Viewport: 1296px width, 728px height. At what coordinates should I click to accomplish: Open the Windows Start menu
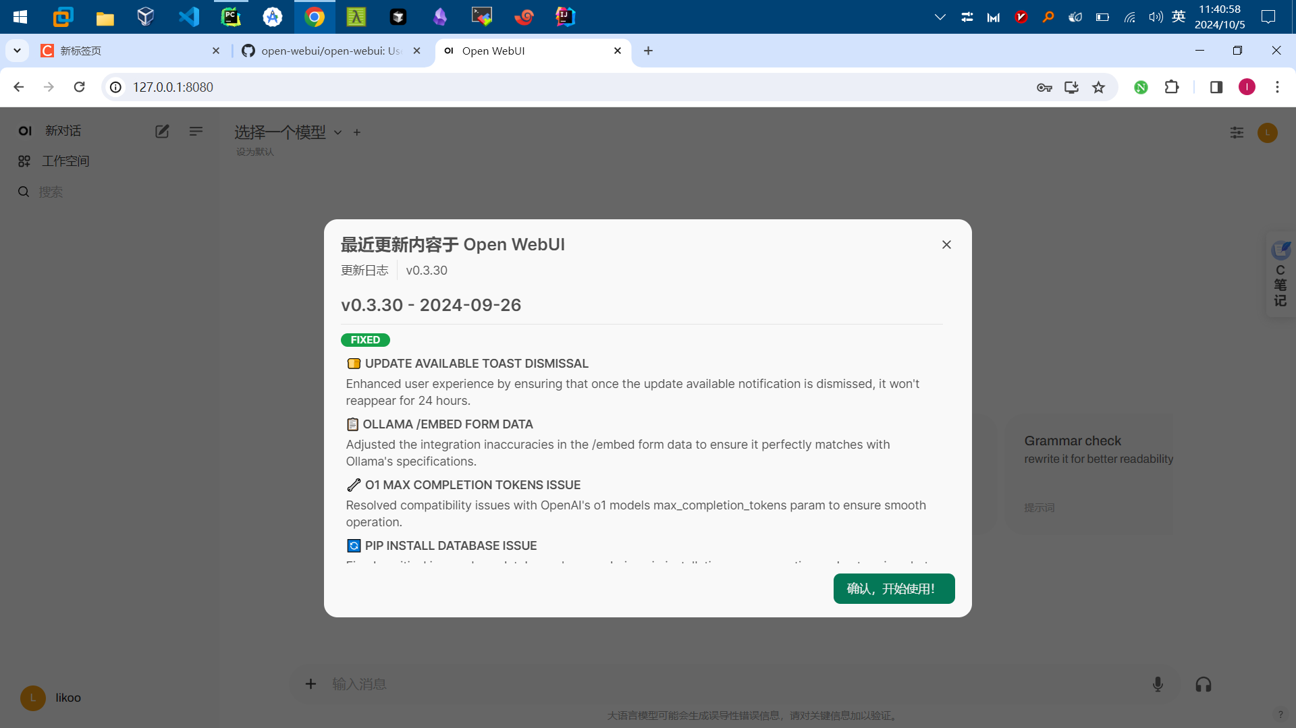coord(20,17)
